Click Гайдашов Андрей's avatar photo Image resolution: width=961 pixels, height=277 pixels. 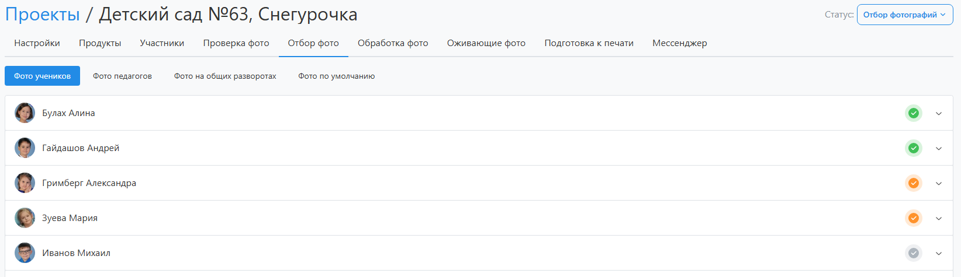pyautogui.click(x=25, y=148)
